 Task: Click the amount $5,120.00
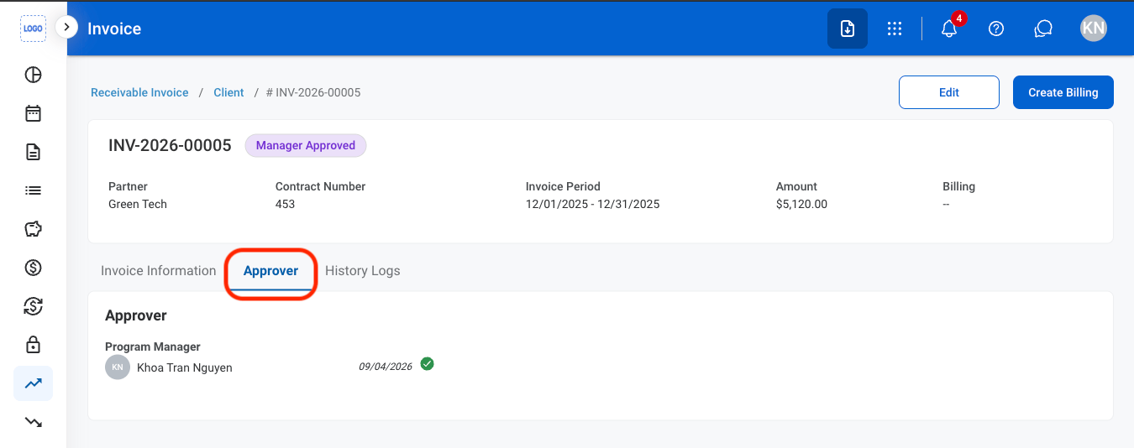tap(801, 204)
